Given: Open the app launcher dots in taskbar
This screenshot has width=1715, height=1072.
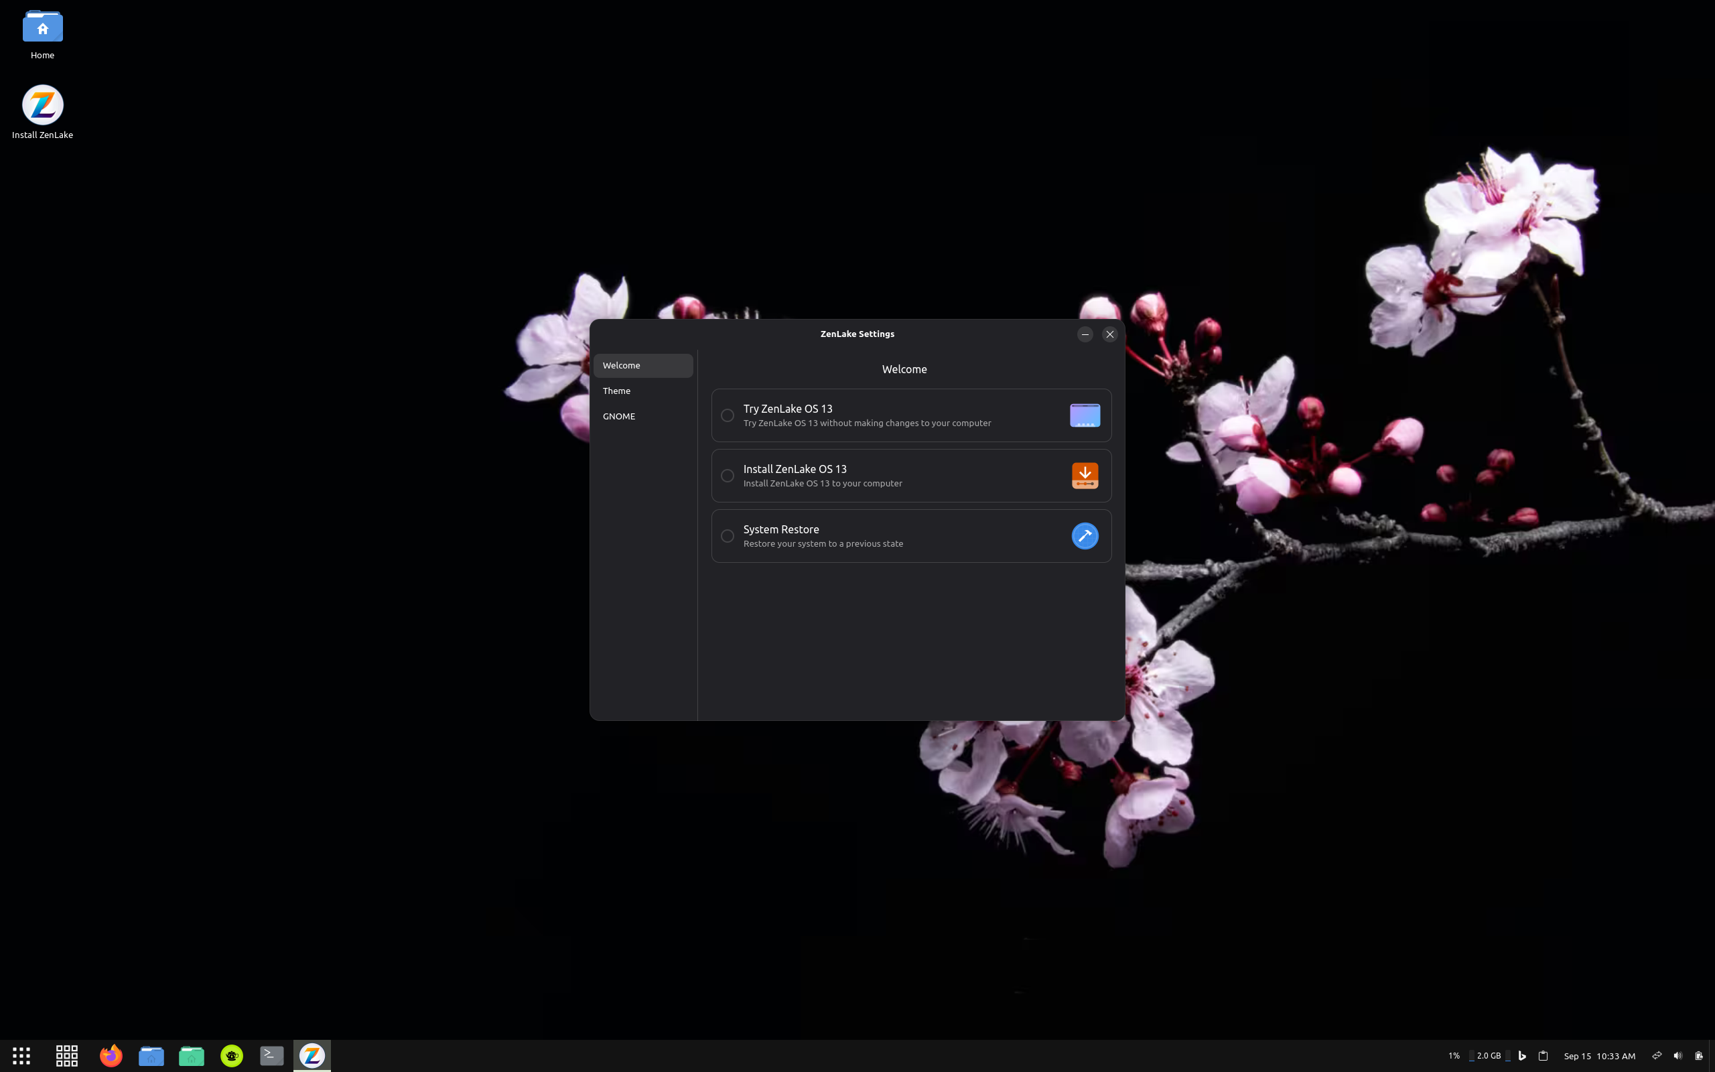Looking at the screenshot, I should tap(21, 1056).
